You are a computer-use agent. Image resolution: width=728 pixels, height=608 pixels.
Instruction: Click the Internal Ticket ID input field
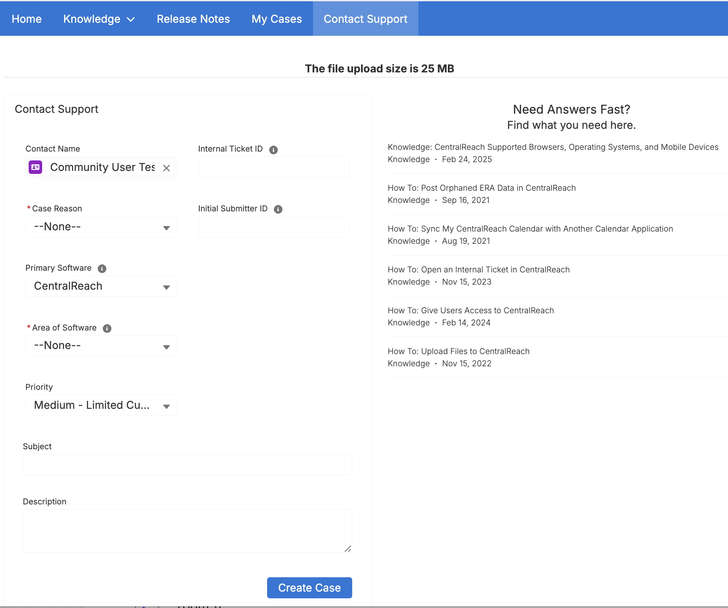(x=274, y=167)
